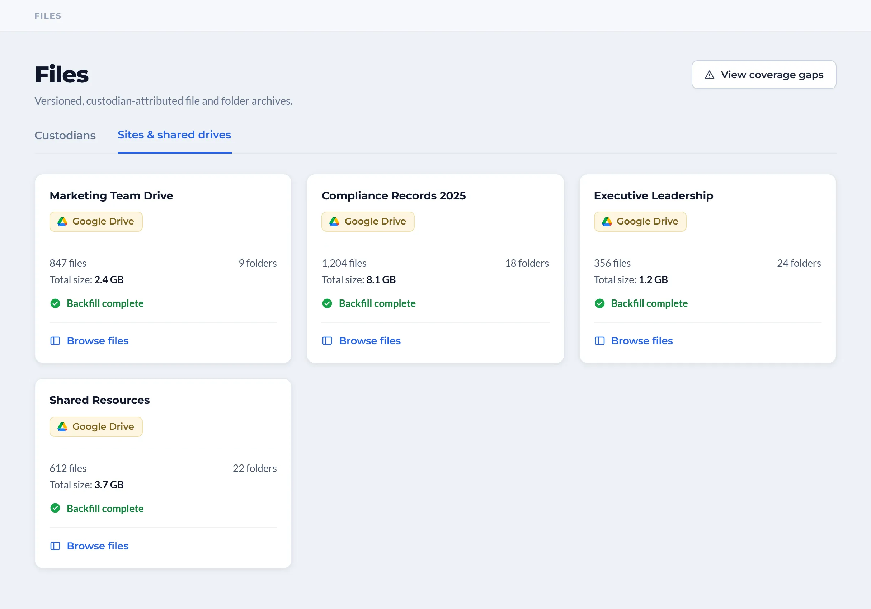The height and width of the screenshot is (609, 871).
Task: Click Google Drive badge text on Compliance Records 2025
Action: click(375, 221)
